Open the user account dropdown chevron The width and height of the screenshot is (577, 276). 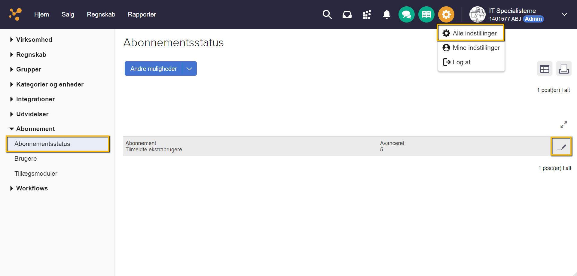(x=564, y=14)
